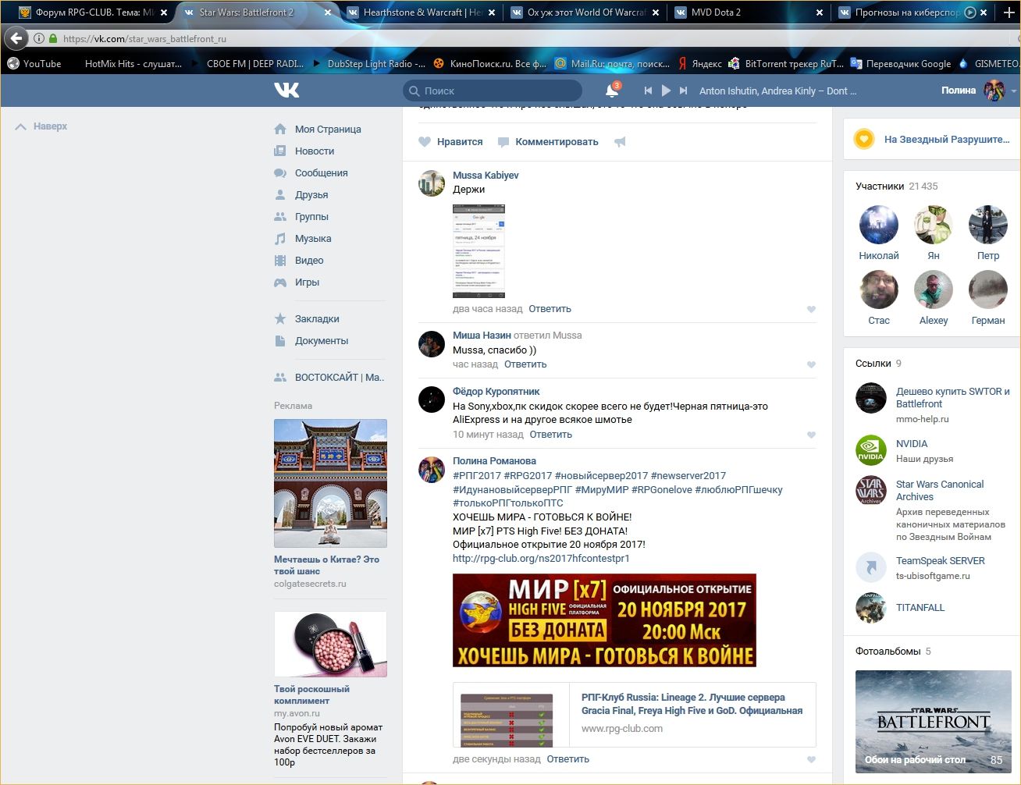Play the current audio track
This screenshot has height=785, width=1021.
pos(666,91)
